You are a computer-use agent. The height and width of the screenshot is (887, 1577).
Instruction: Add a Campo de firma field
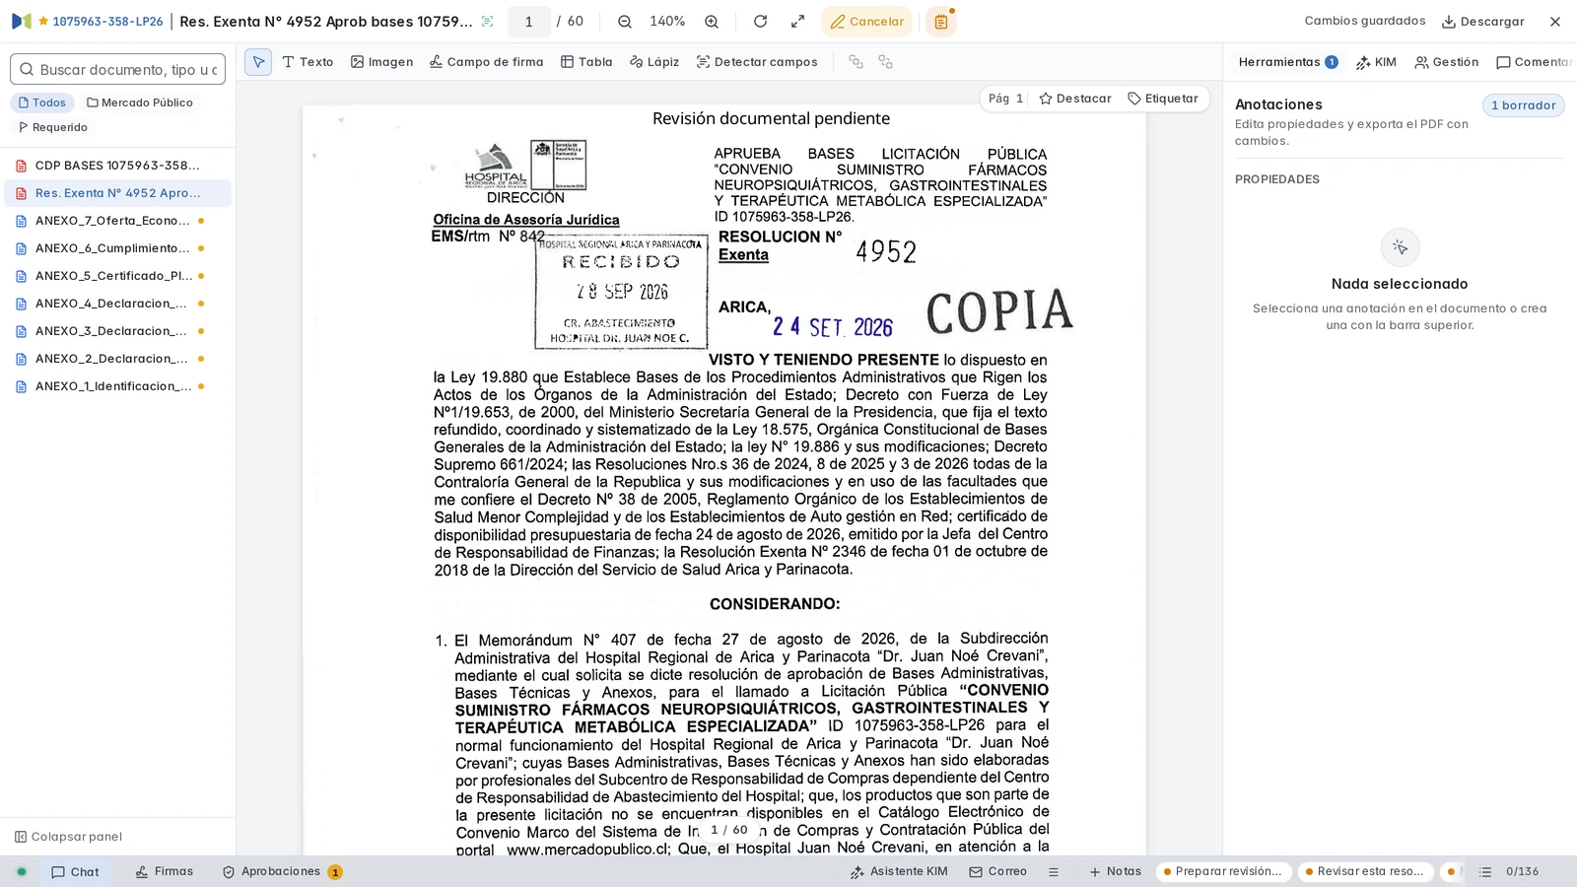coord(487,62)
